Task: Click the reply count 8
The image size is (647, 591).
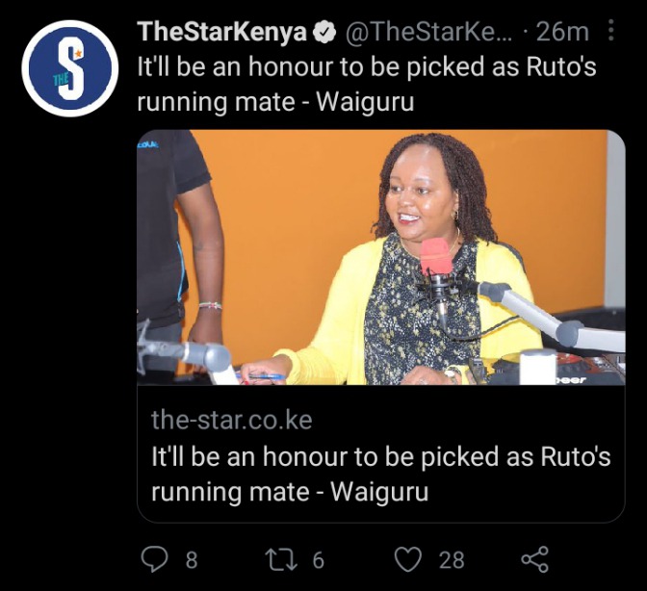Action: coord(192,560)
